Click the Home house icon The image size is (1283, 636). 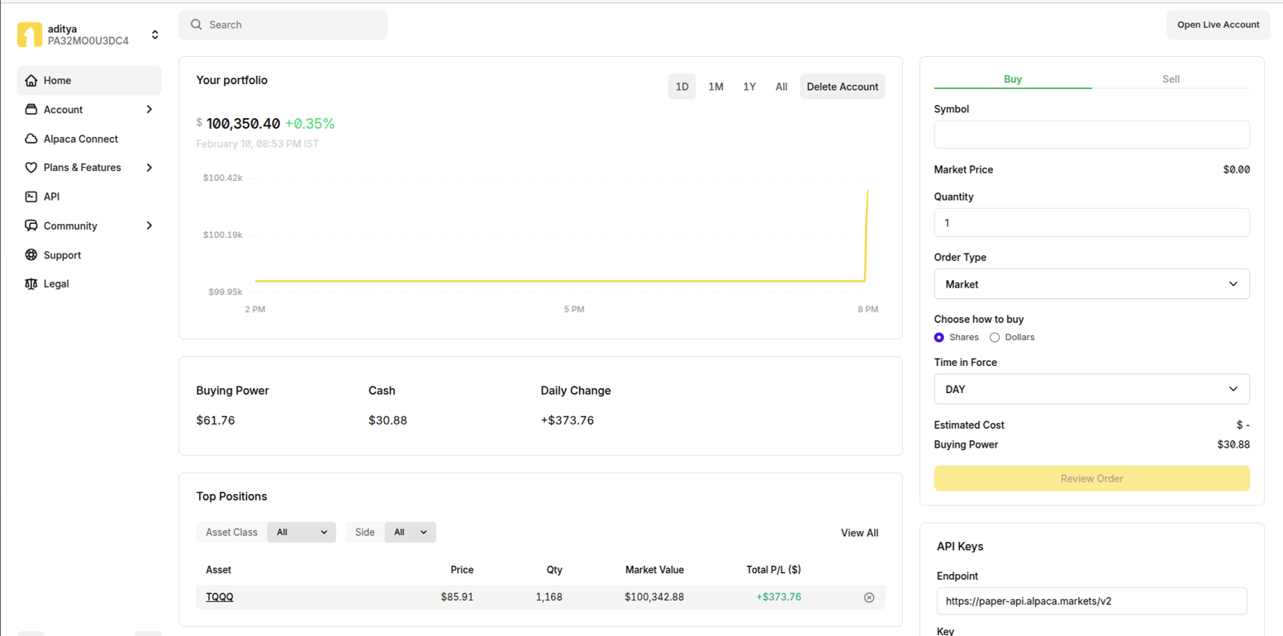pyautogui.click(x=31, y=80)
